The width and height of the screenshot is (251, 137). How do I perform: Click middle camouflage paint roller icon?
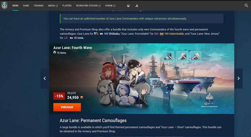click(182, 56)
